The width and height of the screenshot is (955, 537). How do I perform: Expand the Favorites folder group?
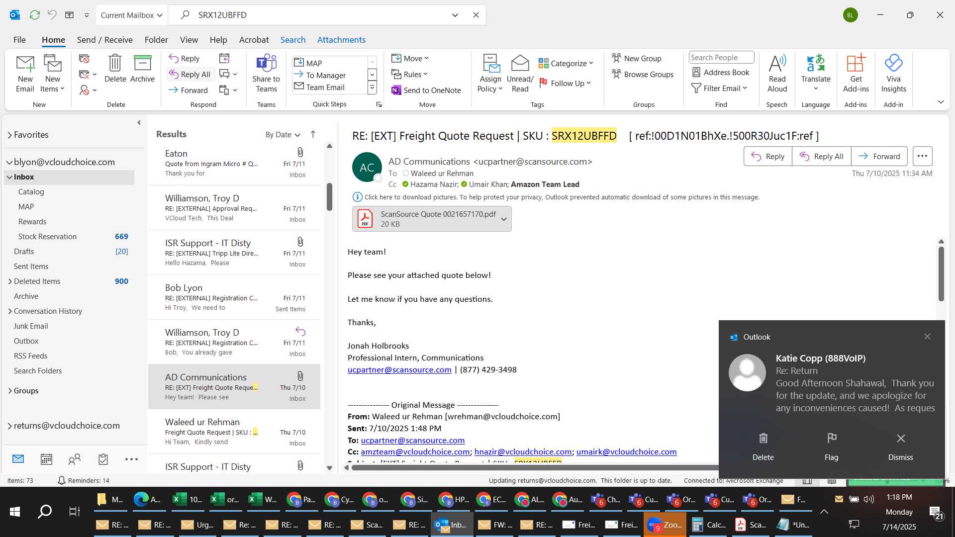click(x=9, y=135)
